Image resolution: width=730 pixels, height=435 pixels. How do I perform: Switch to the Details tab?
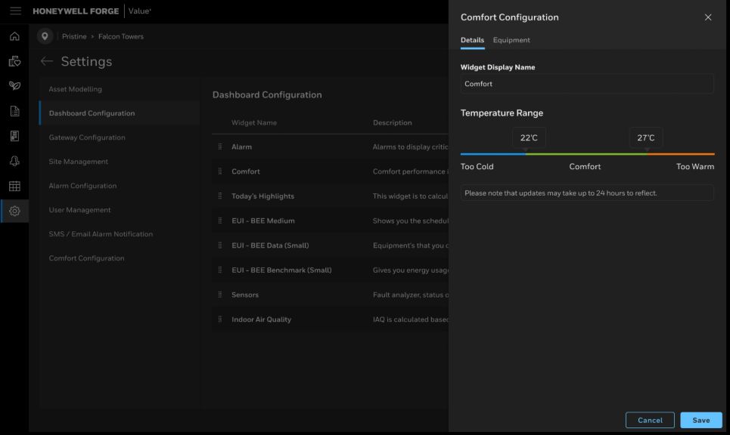472,40
